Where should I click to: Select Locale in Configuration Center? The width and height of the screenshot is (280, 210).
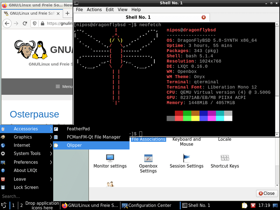tap(225, 139)
